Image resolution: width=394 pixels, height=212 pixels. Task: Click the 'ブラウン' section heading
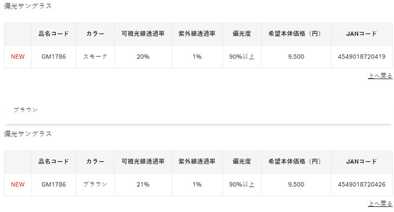[x=26, y=110]
